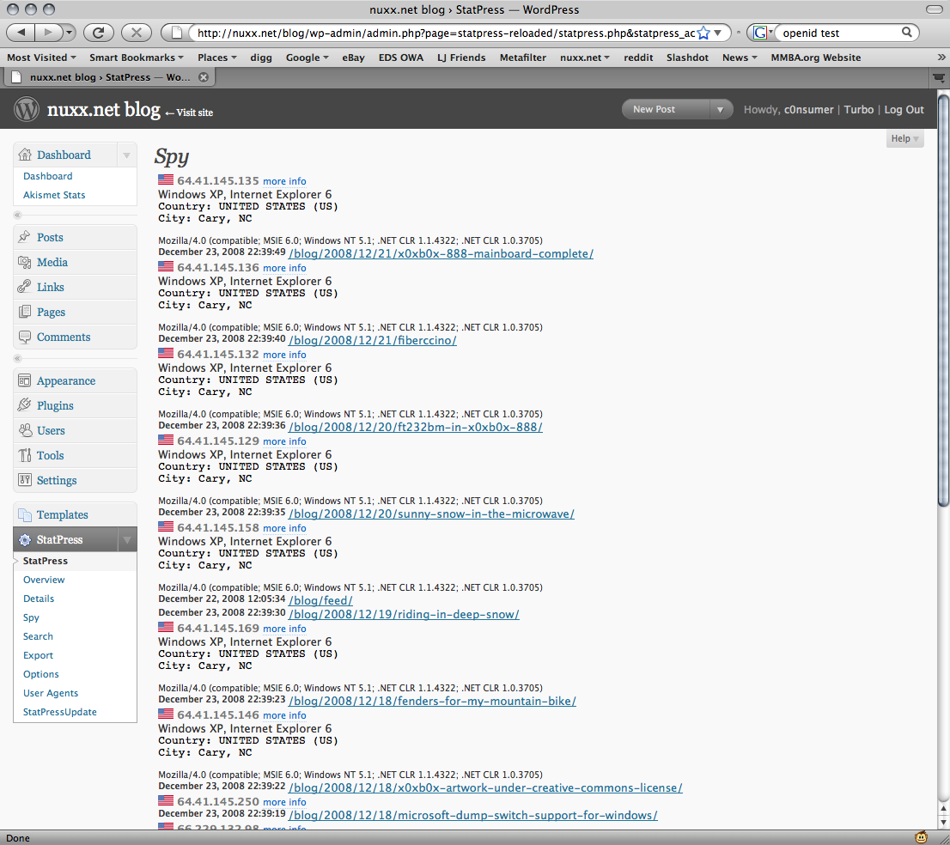Click the Posts pushpin icon
This screenshot has height=845, width=950.
[24, 237]
